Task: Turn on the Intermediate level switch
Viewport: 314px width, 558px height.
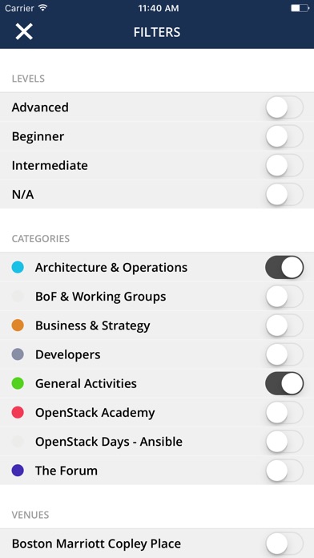Action: point(284,165)
